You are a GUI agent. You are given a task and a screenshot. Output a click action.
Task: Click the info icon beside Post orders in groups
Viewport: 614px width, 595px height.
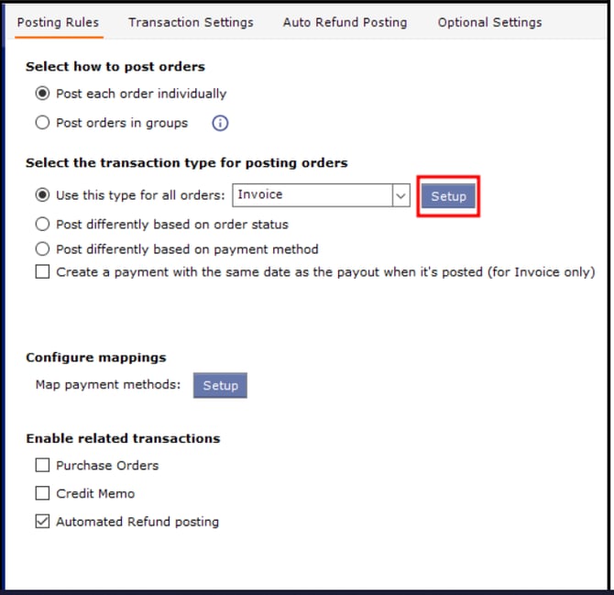click(x=220, y=123)
